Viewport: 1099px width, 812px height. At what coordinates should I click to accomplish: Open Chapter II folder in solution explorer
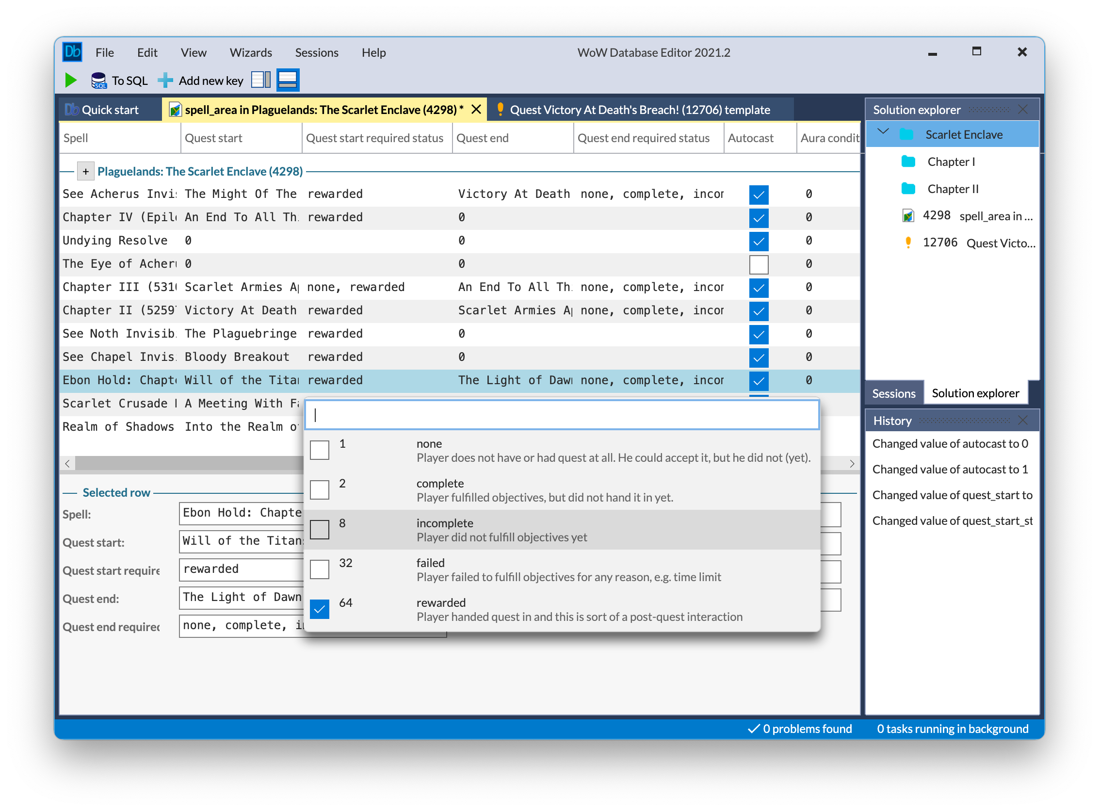pos(953,189)
